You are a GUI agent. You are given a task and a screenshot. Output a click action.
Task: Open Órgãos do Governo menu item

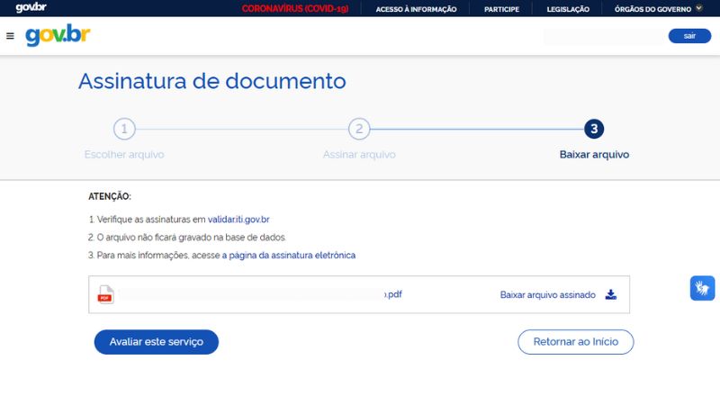652,9
